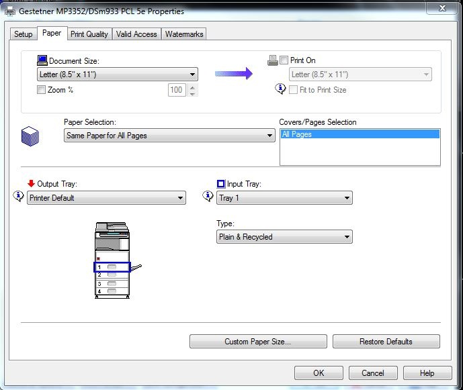Image resolution: width=463 pixels, height=390 pixels.
Task: Click the computer icon beside Document Size
Action: 42,60
